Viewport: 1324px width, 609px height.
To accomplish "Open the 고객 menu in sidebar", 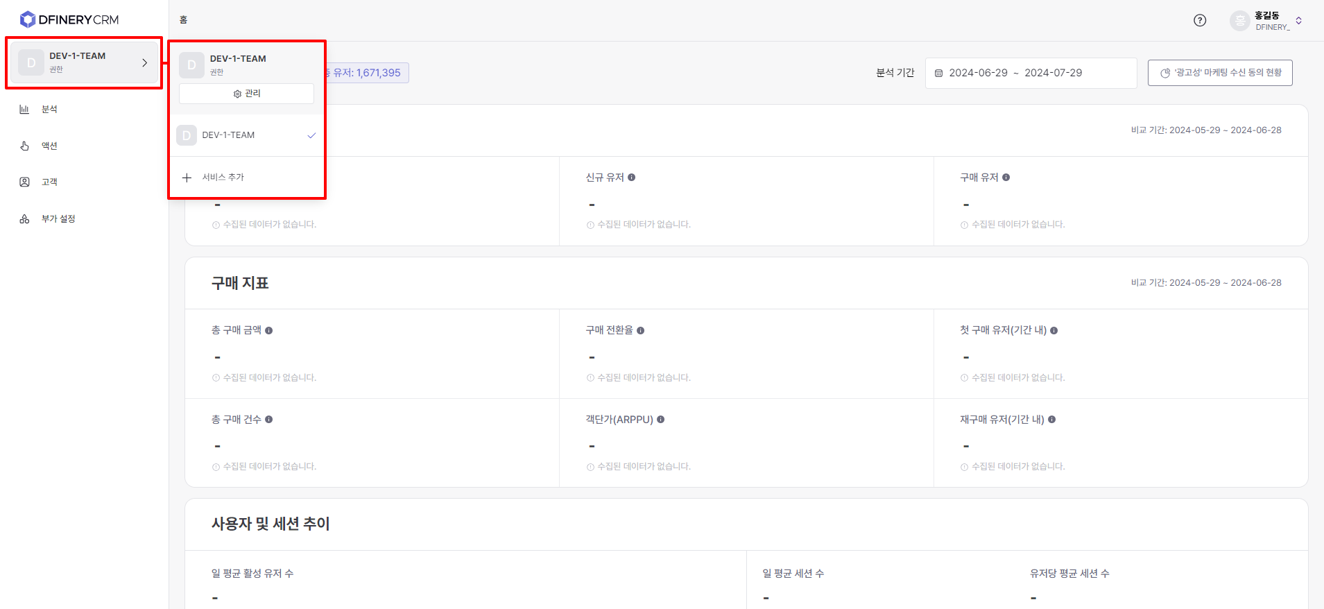I will (x=49, y=182).
